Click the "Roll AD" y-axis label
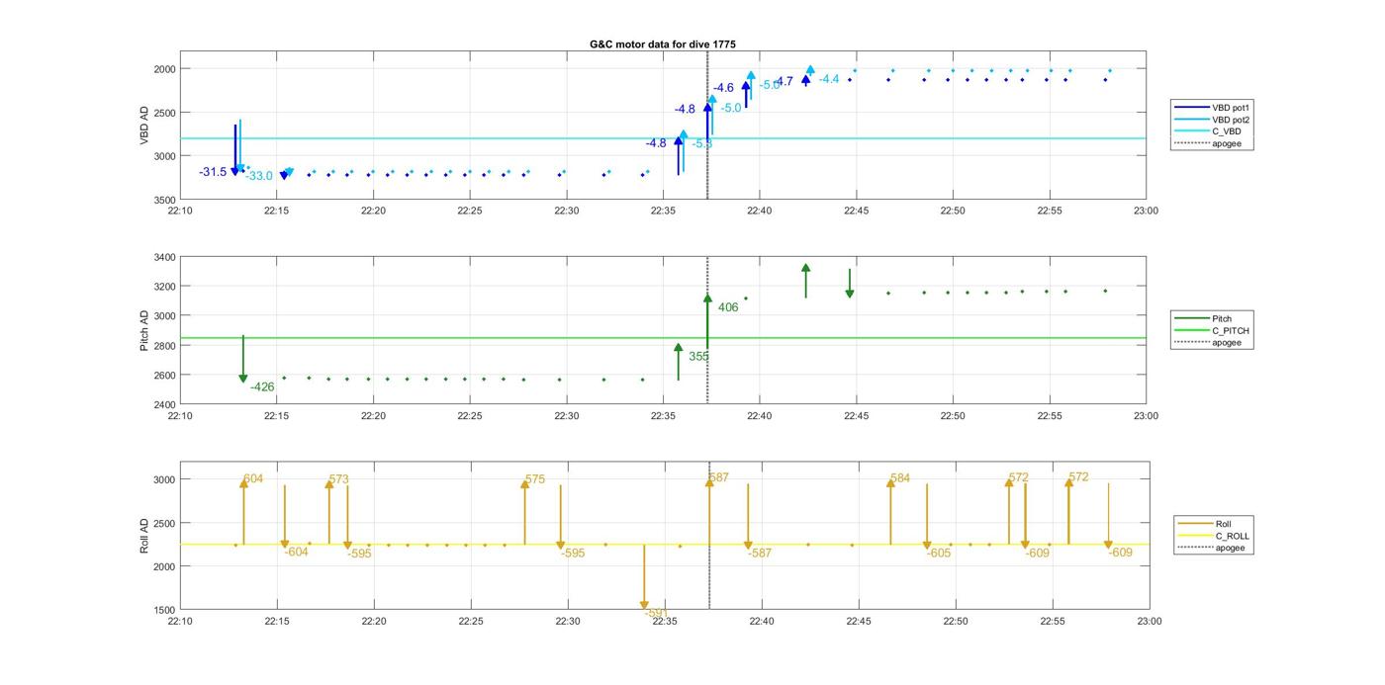The width and height of the screenshot is (1385, 685). (144, 535)
